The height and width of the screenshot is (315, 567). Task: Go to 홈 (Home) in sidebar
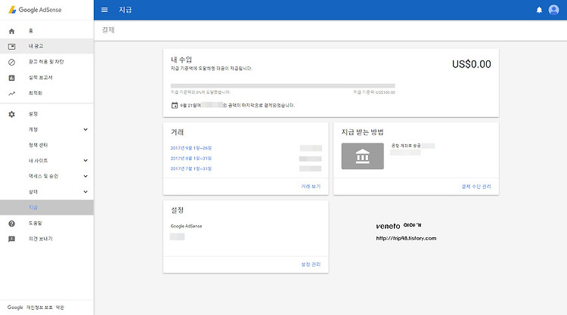(47, 31)
